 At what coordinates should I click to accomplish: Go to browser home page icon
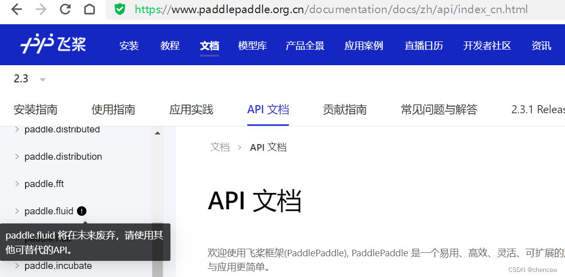[90, 10]
